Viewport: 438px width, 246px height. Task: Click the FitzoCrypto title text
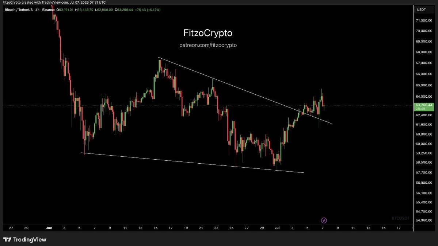pyautogui.click(x=208, y=33)
